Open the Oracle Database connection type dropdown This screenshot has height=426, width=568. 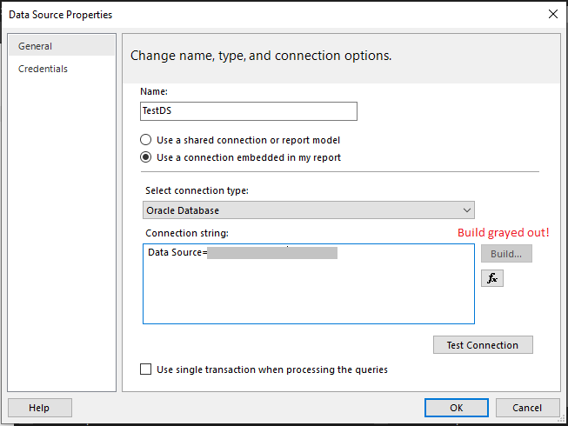[309, 210]
